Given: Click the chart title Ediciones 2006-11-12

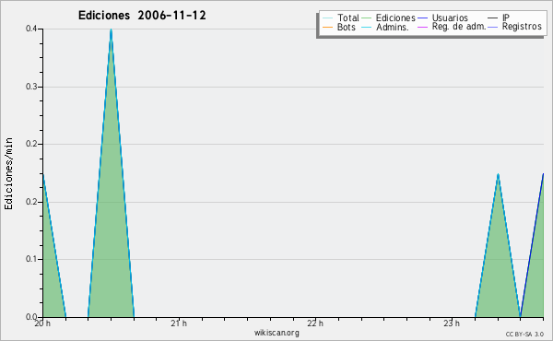Looking at the screenshot, I should pos(142,16).
